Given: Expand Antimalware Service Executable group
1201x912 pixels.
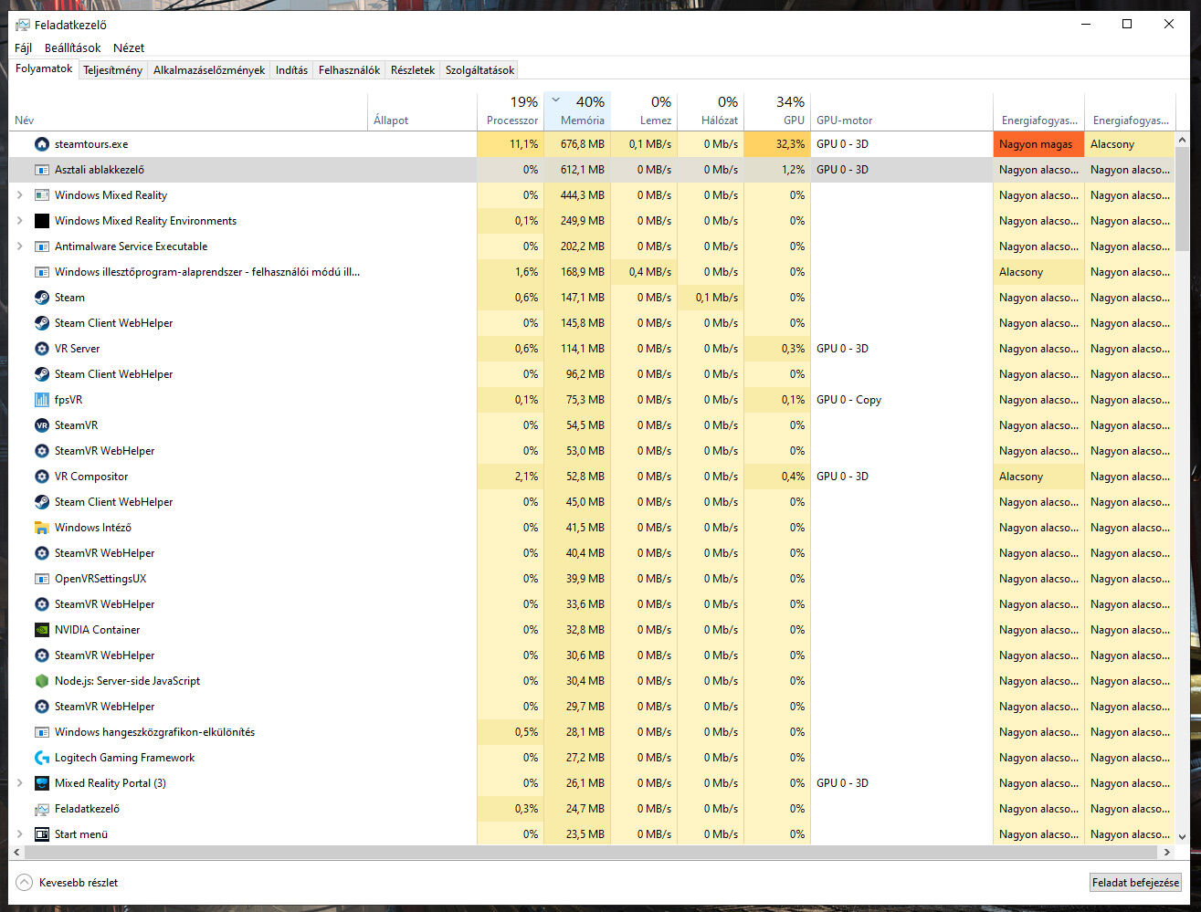Looking at the screenshot, I should point(20,246).
